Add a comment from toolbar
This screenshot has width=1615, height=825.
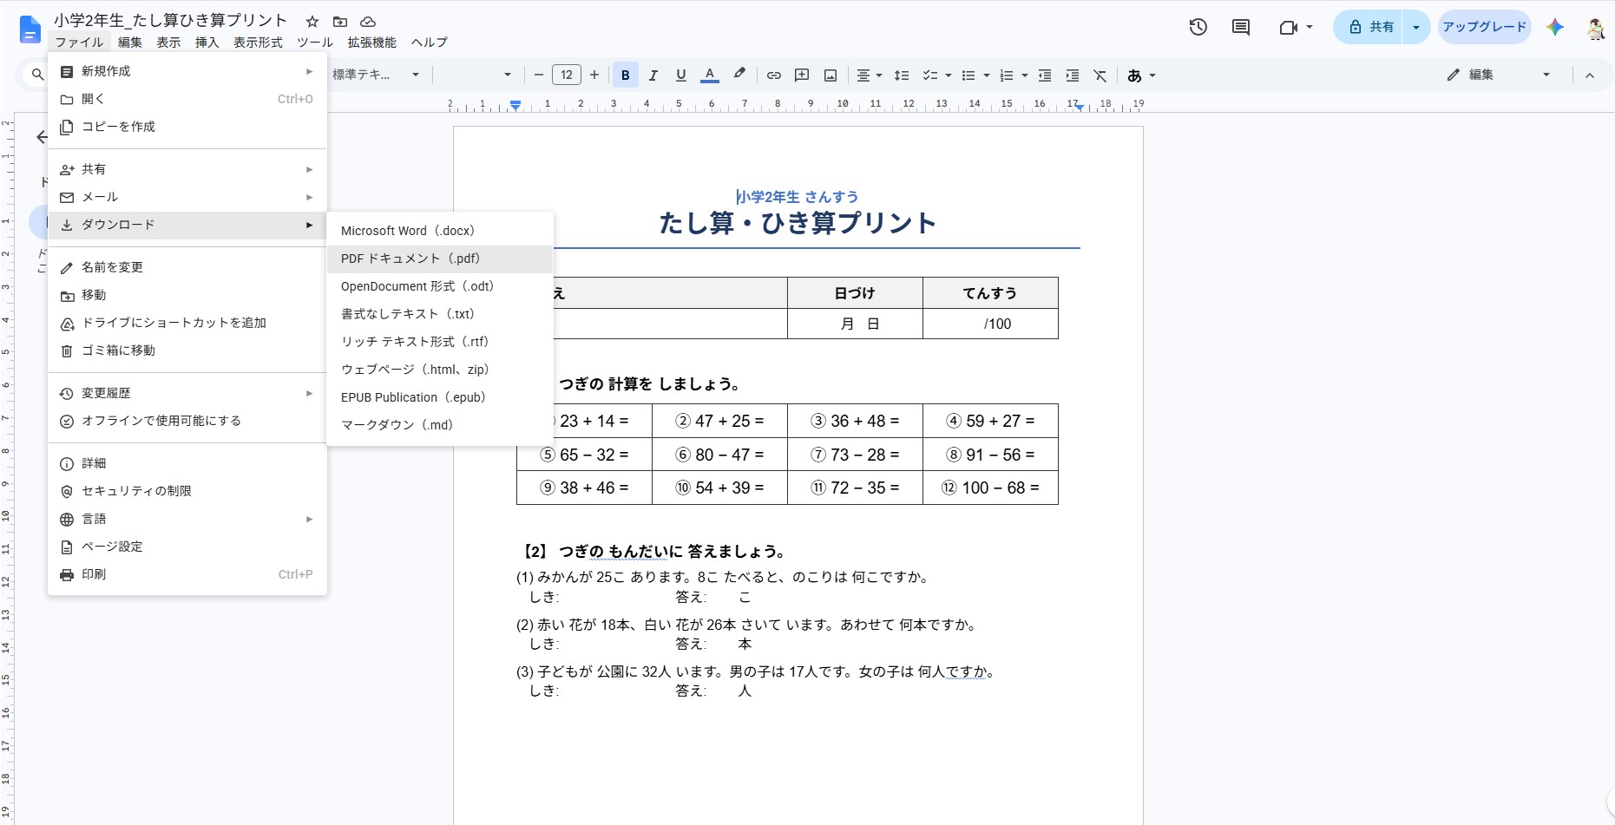pos(802,75)
